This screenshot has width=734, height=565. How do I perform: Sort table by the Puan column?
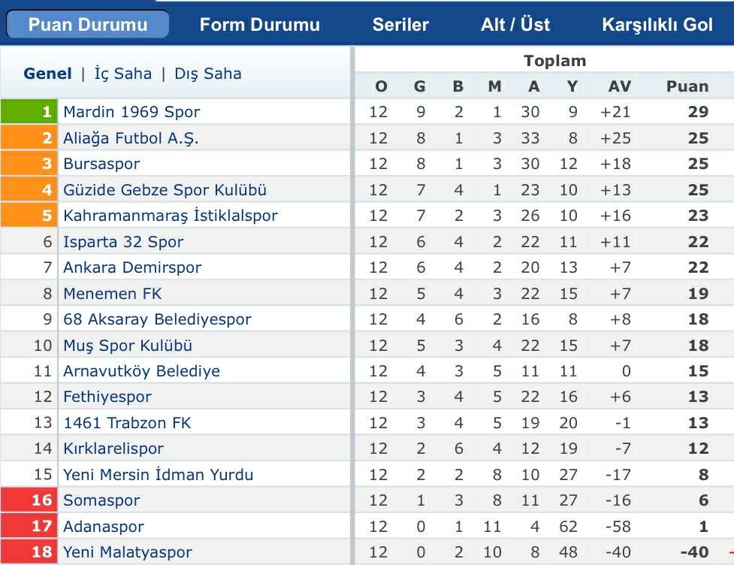click(686, 86)
